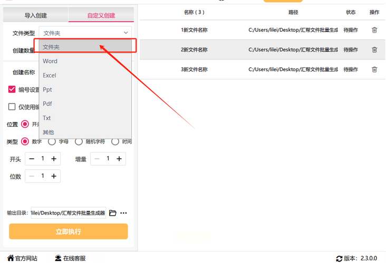Click the version refresh icon

coord(339,259)
